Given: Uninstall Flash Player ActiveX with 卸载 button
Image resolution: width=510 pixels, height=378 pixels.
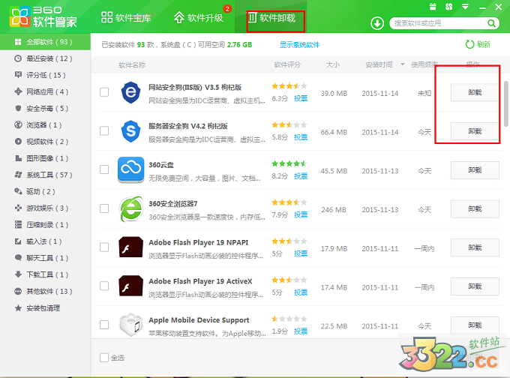Looking at the screenshot, I should tap(475, 286).
